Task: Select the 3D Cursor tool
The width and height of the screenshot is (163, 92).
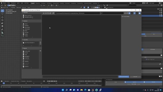Action: (2, 14)
